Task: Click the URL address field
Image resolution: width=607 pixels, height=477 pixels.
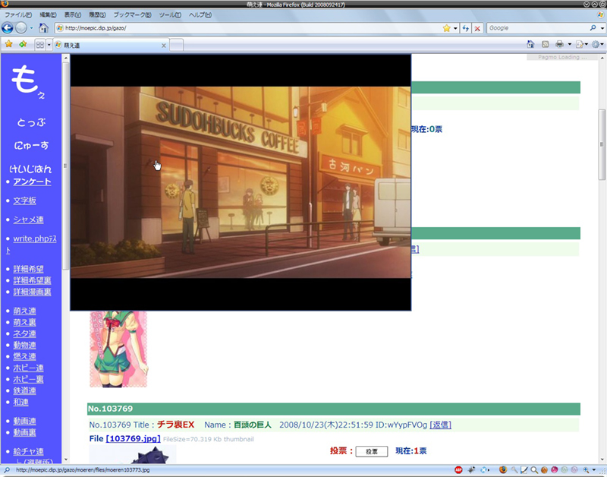Action: 248,28
